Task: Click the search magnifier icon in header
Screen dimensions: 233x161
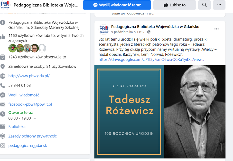Action: tap(204, 5)
